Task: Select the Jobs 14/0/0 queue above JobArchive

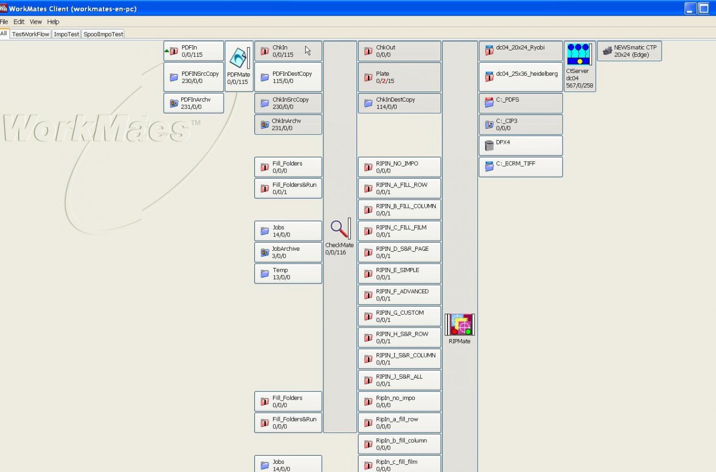Action: click(x=288, y=231)
